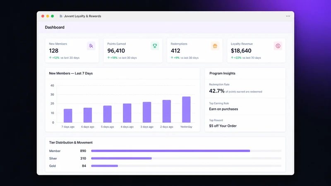Image resolution: width=331 pixels, height=186 pixels.
Task: Open the three-dot window menu
Action: pyautogui.click(x=288, y=16)
